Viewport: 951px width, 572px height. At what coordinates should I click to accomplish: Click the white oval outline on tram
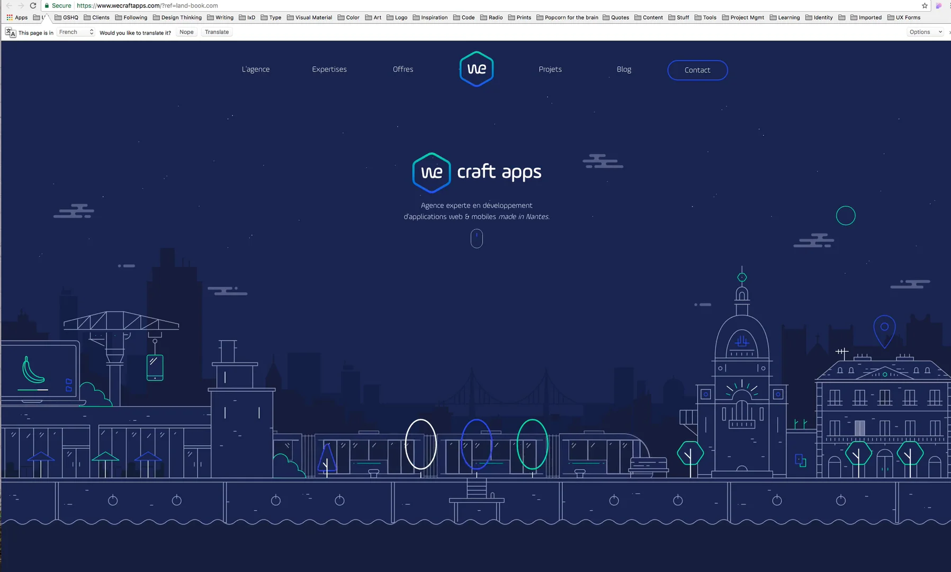(421, 444)
